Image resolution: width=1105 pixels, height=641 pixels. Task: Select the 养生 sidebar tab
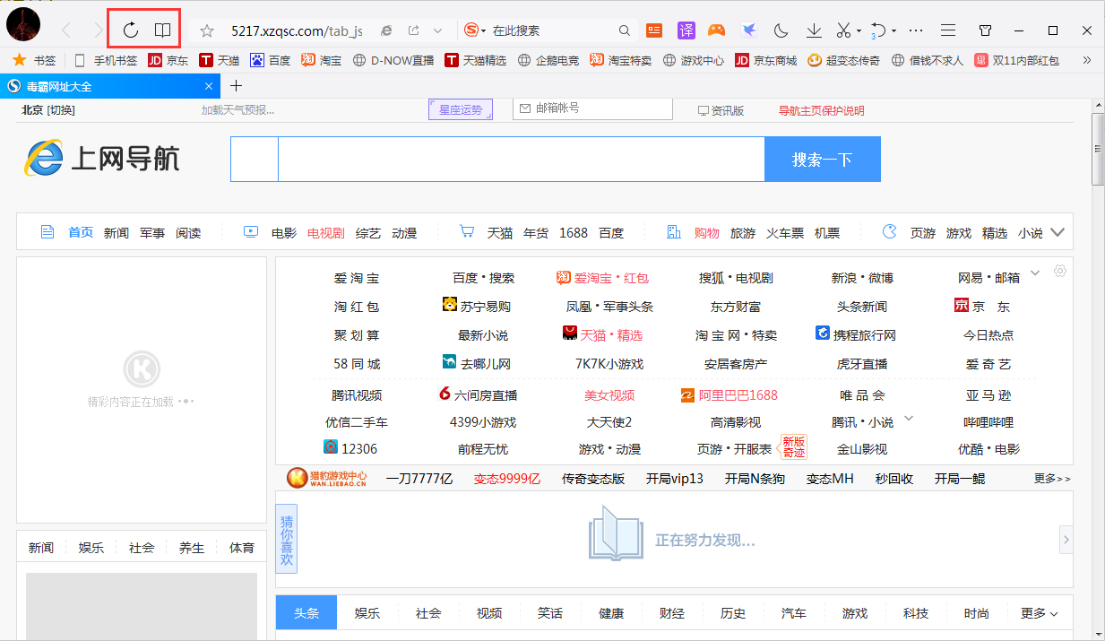coord(191,547)
